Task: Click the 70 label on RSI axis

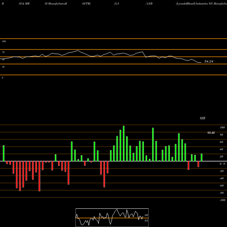Action: tap(3, 52)
